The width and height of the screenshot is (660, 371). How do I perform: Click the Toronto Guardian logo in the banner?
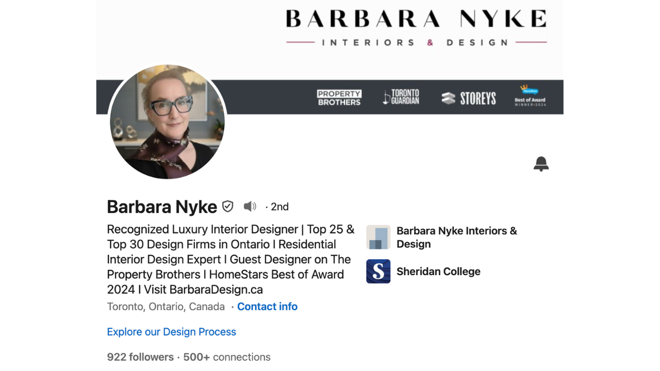pos(401,96)
